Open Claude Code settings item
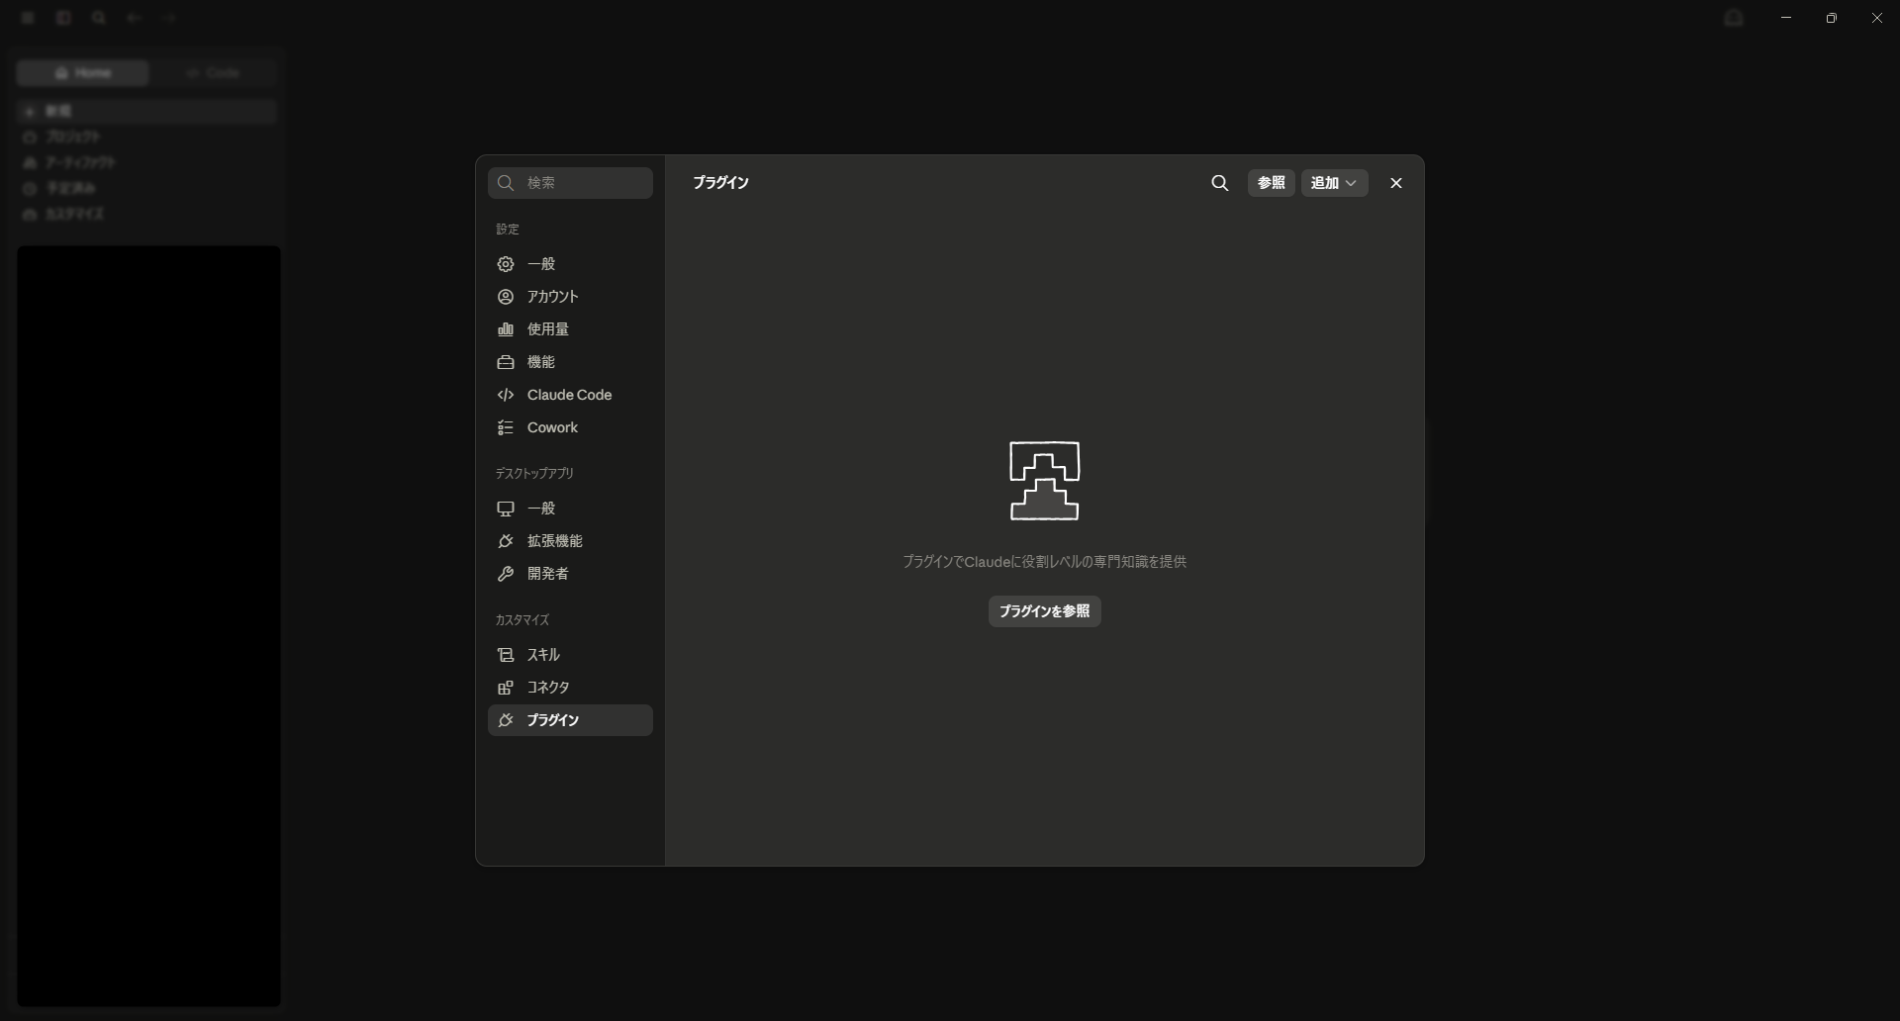This screenshot has width=1900, height=1021. click(x=570, y=395)
